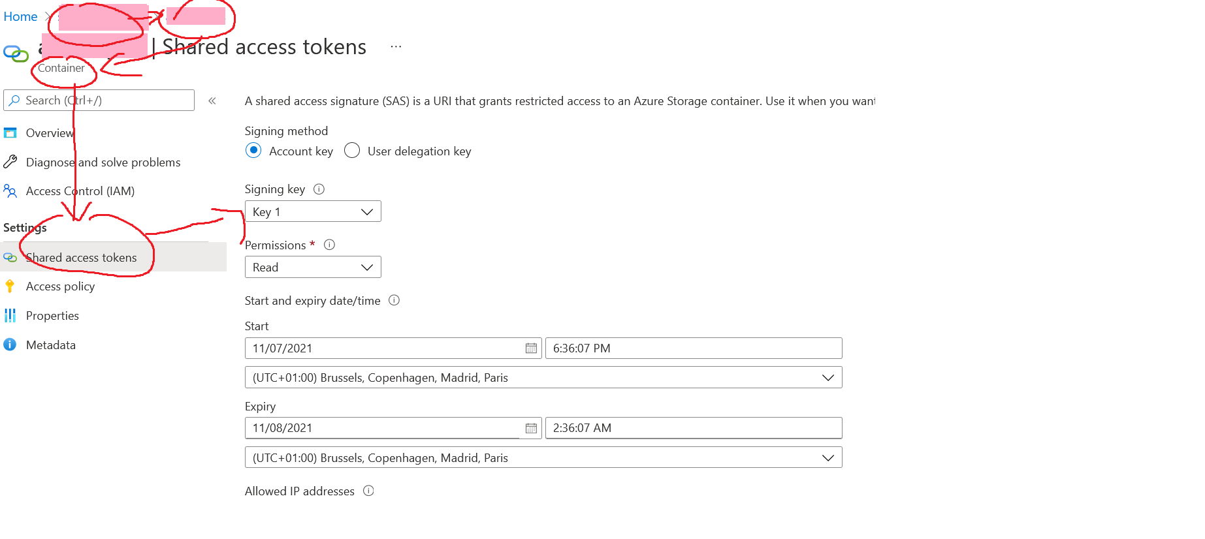This screenshot has width=1205, height=539.
Task: Select the User delegation key option
Action: point(352,151)
